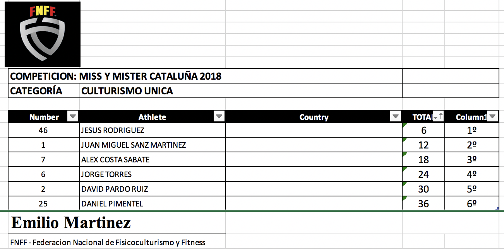Click the JUAN MIGUEL SANZ MARTINEZ cell

point(152,145)
